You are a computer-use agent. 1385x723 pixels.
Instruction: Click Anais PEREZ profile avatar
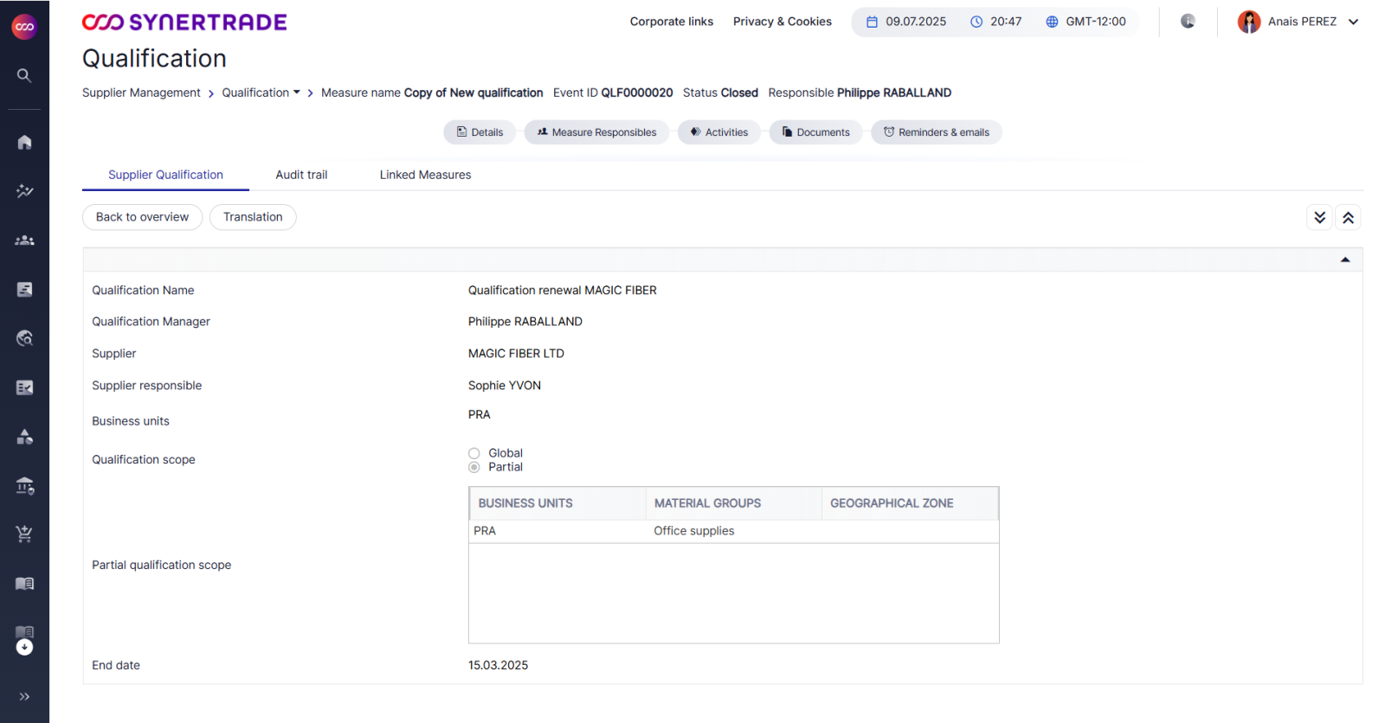click(1249, 22)
